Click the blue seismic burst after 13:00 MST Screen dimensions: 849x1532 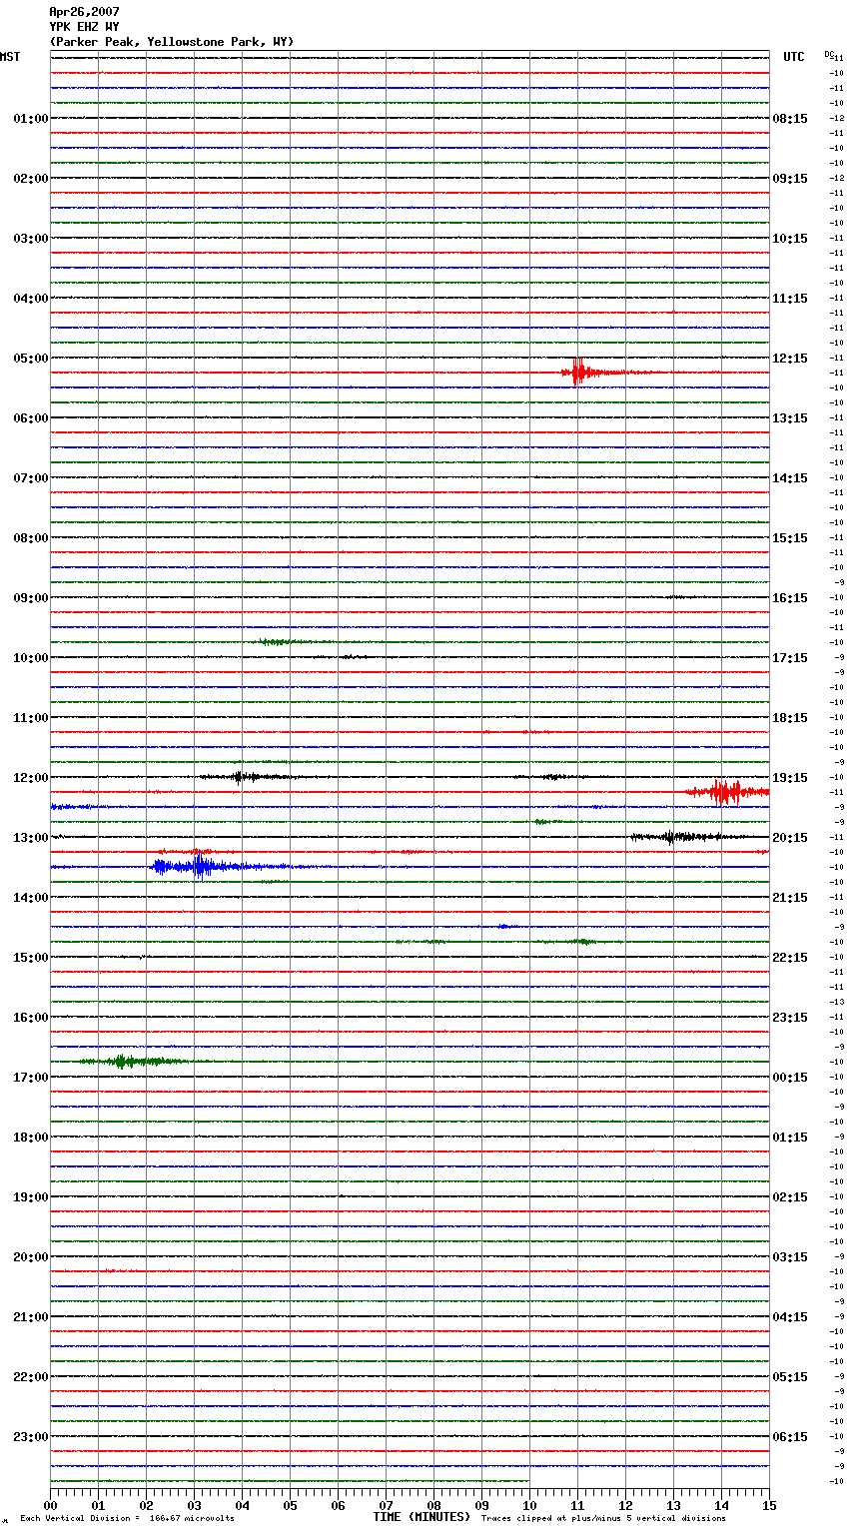(200, 867)
